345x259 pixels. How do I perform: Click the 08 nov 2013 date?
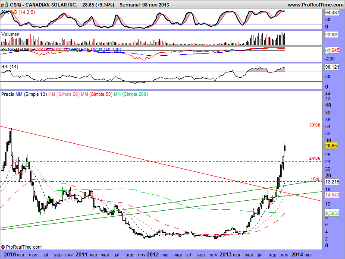coord(156,5)
